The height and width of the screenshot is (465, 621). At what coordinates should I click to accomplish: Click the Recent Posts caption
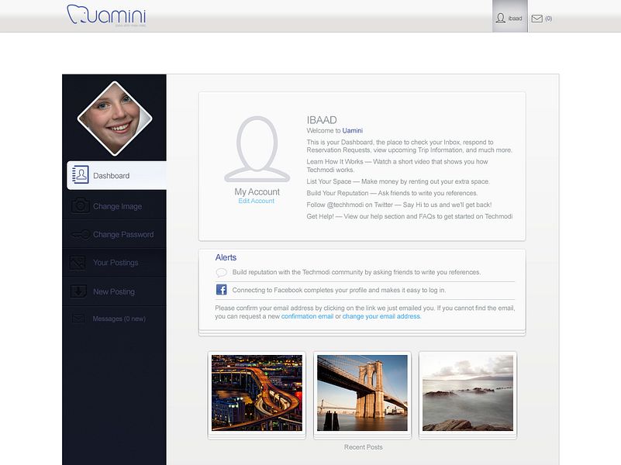point(363,447)
